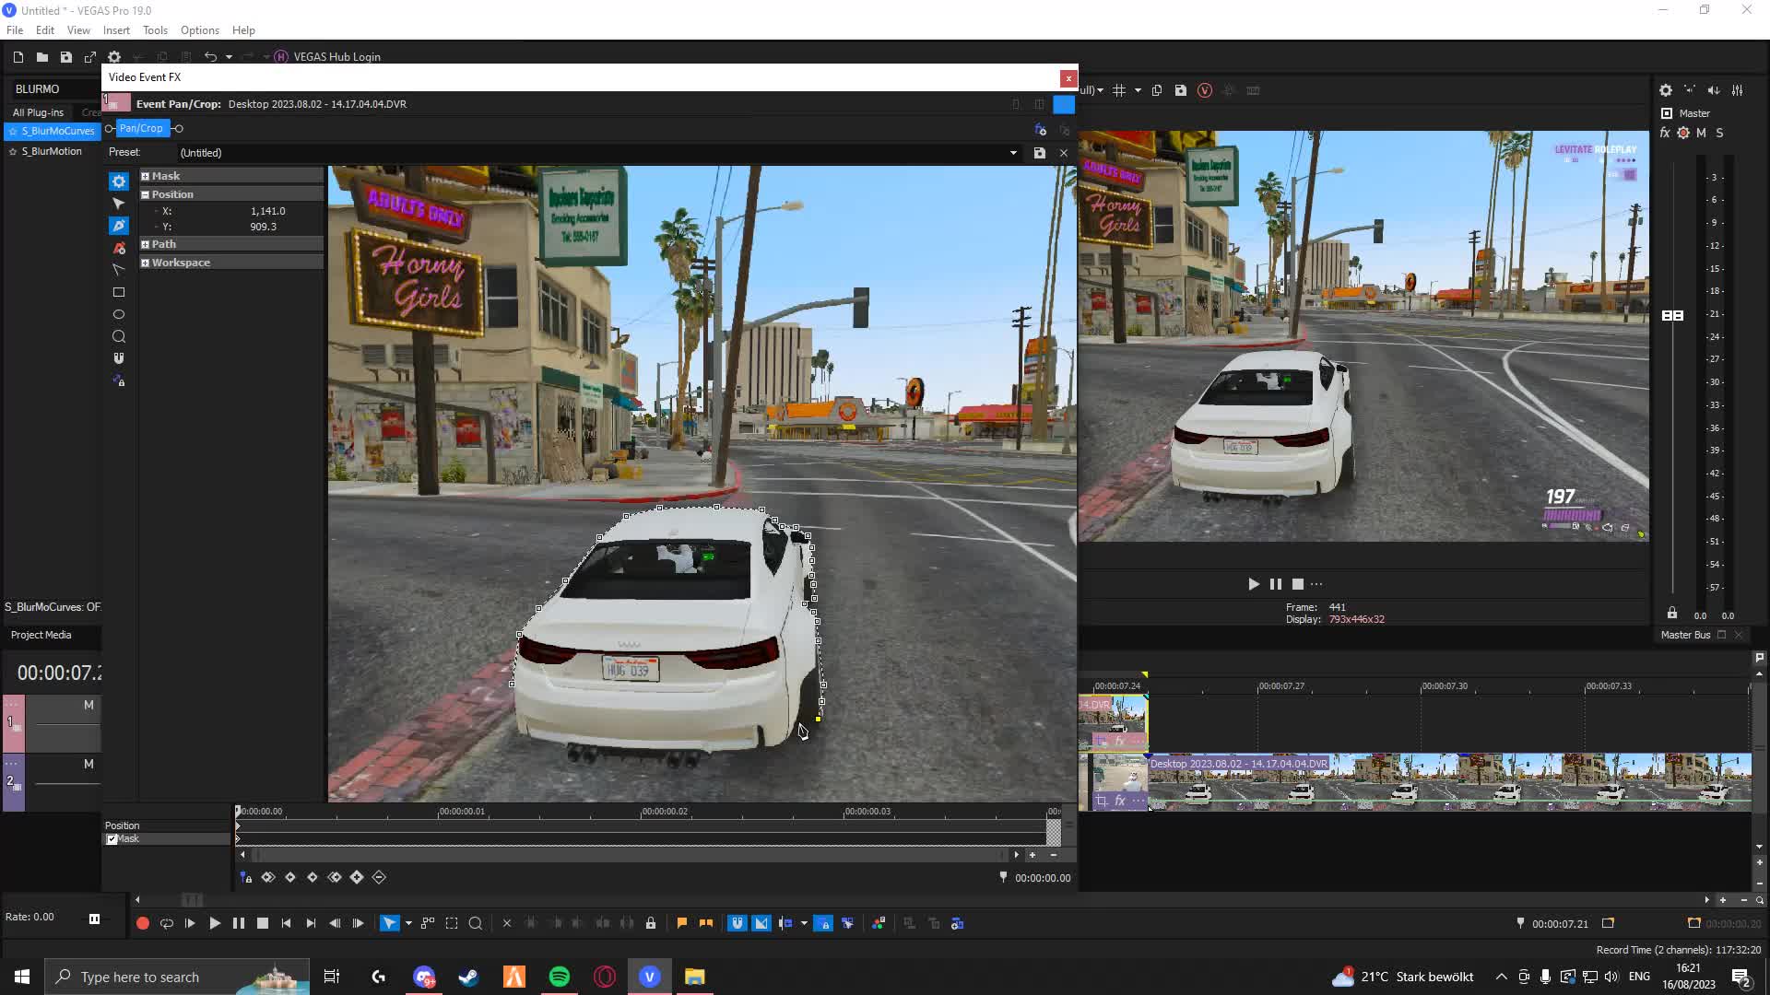Choose the normal edit arrow tool

(x=119, y=204)
